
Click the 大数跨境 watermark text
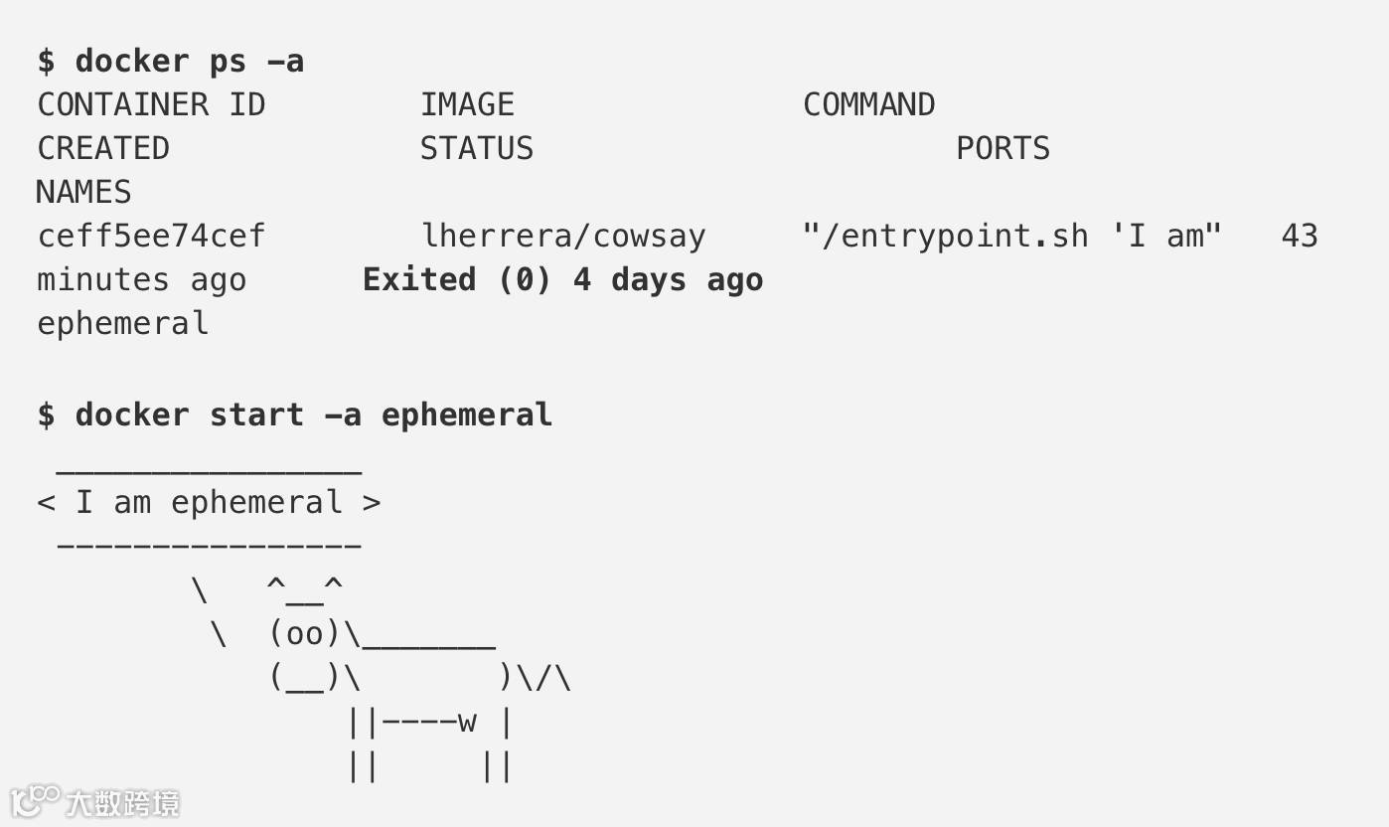click(124, 802)
